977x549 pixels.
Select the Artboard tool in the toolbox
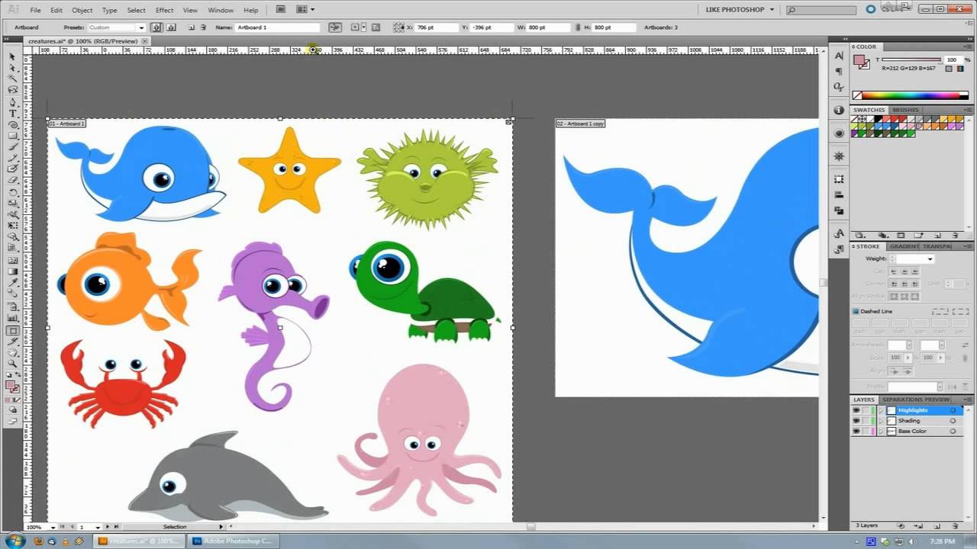[13, 331]
